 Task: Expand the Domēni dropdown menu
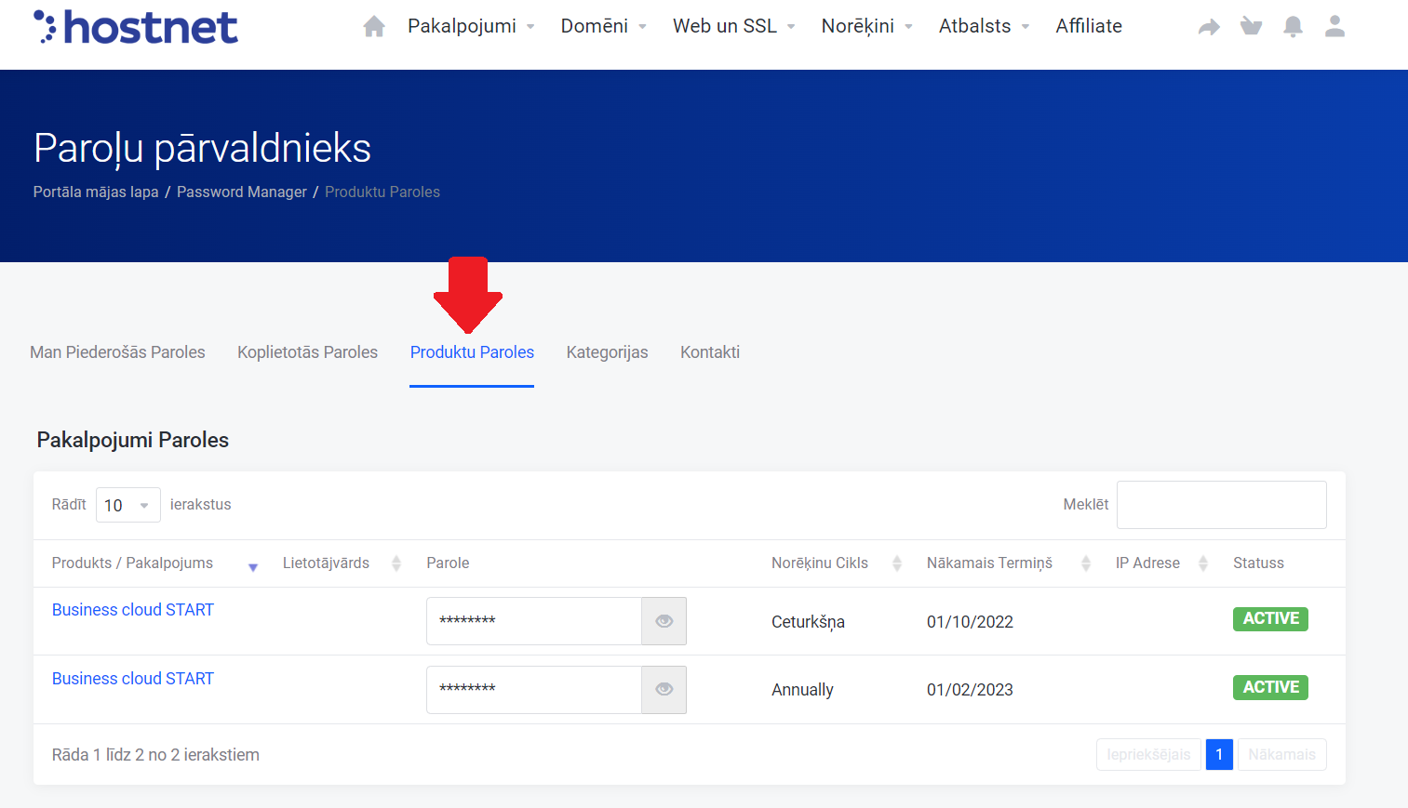point(603,27)
